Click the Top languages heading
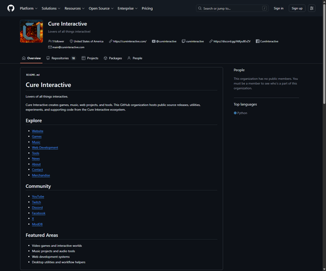The height and width of the screenshot is (271, 326). [245, 104]
